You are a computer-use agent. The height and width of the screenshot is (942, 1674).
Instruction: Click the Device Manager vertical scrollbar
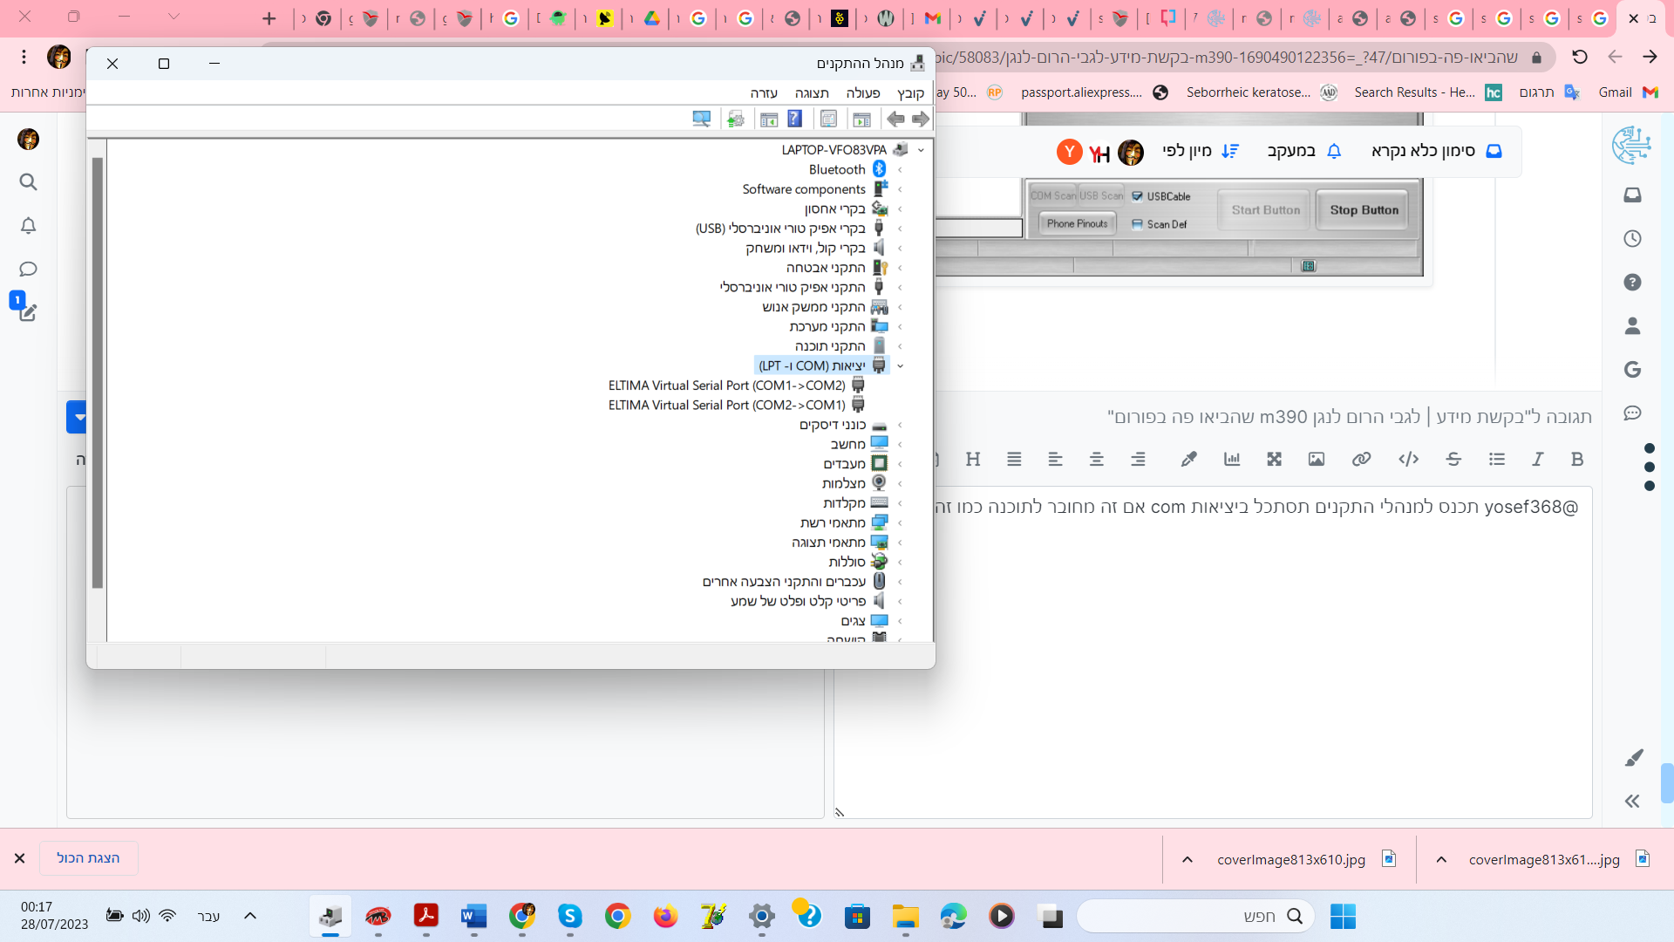pyautogui.click(x=98, y=373)
